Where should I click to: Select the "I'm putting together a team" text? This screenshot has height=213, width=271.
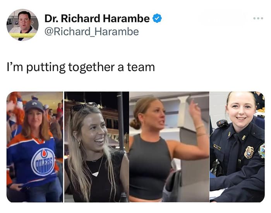click(x=81, y=67)
